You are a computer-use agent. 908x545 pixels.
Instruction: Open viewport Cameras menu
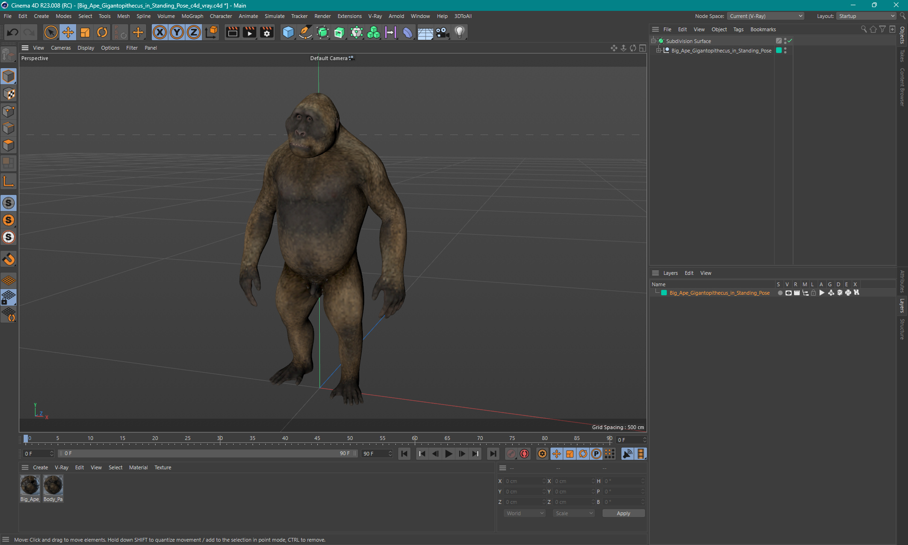(61, 48)
